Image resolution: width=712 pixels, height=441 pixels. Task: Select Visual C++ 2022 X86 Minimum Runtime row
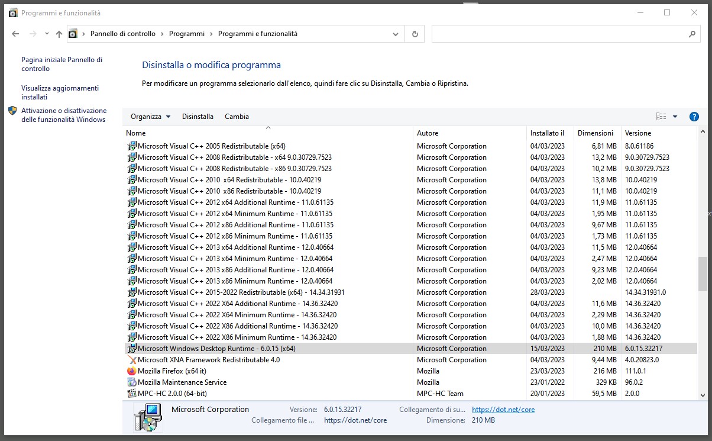tap(410, 337)
